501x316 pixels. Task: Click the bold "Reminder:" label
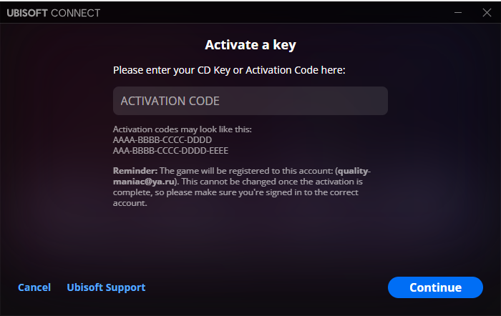point(135,172)
